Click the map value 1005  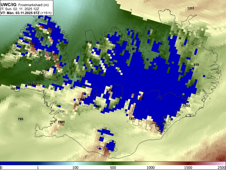tap(186, 106)
